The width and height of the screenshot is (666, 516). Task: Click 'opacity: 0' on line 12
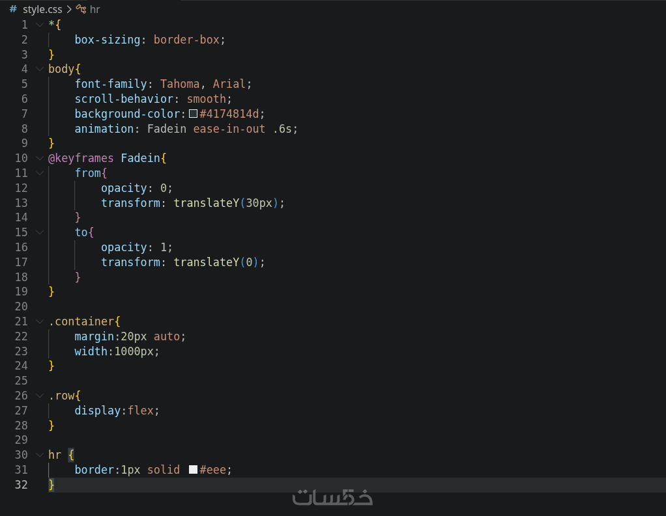[x=134, y=188]
